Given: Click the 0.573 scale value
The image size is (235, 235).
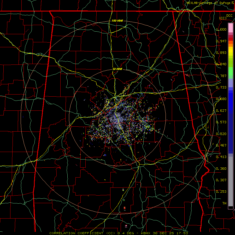Looking at the screenshot, I should pyautogui.click(x=221, y=122).
